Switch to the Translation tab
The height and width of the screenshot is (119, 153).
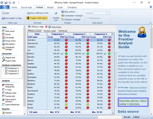(72, 7)
